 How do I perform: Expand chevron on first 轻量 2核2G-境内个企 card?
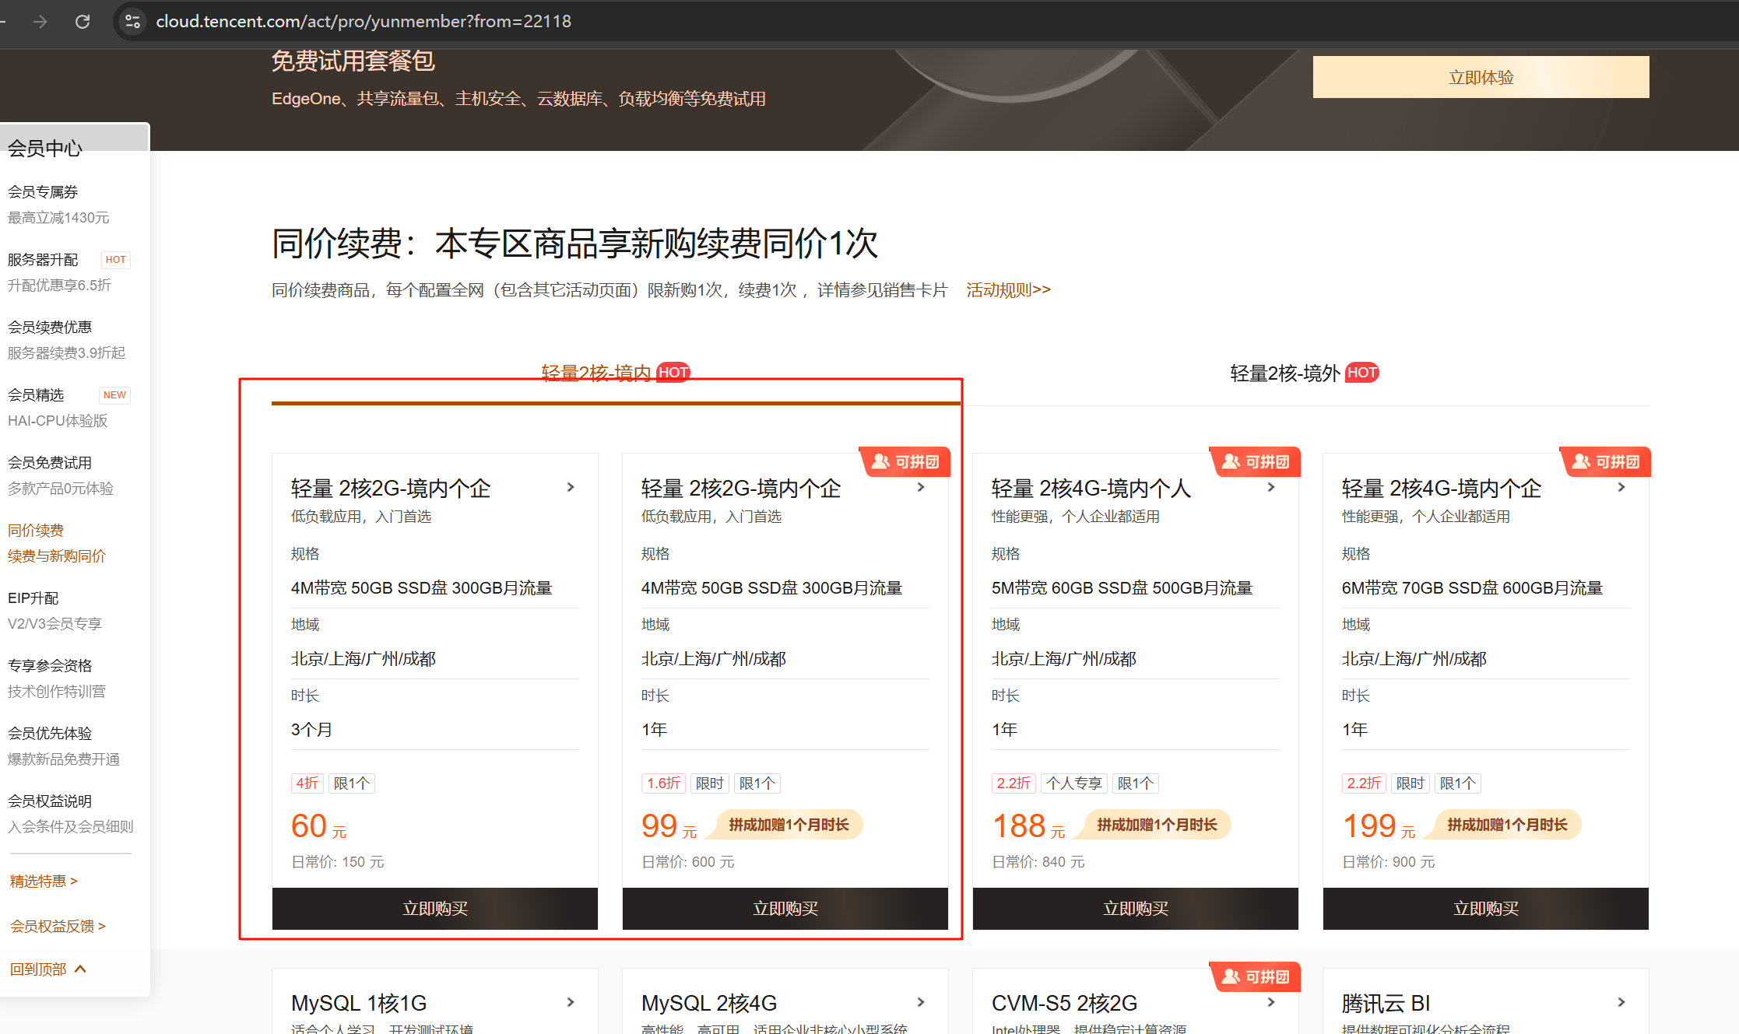tap(571, 487)
